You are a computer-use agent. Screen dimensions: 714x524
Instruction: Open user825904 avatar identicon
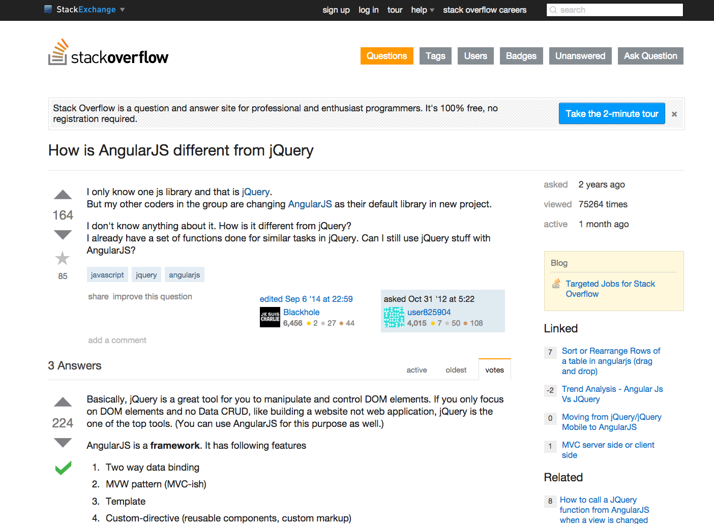click(394, 317)
